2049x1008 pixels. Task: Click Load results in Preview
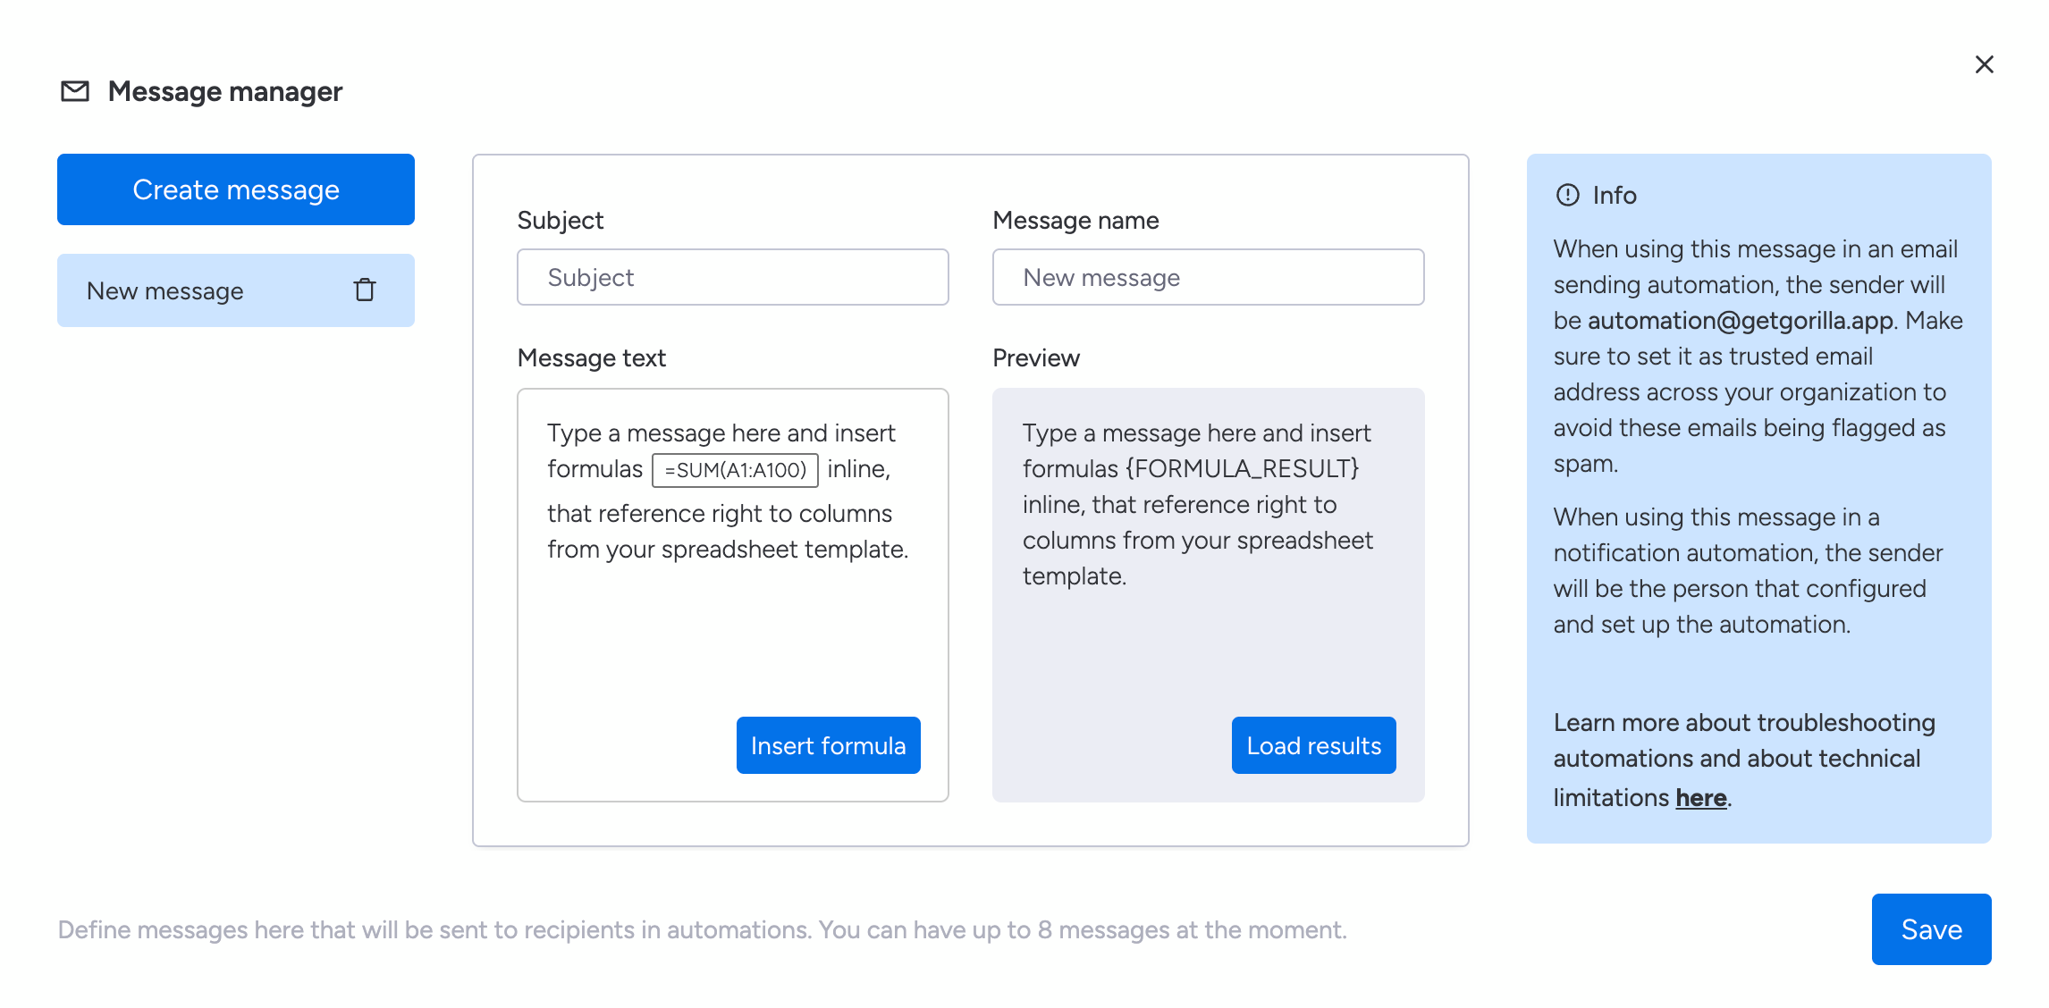1312,745
